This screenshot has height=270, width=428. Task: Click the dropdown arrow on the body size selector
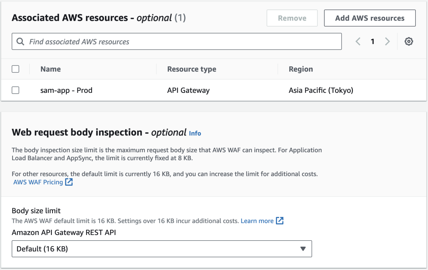[303, 249]
